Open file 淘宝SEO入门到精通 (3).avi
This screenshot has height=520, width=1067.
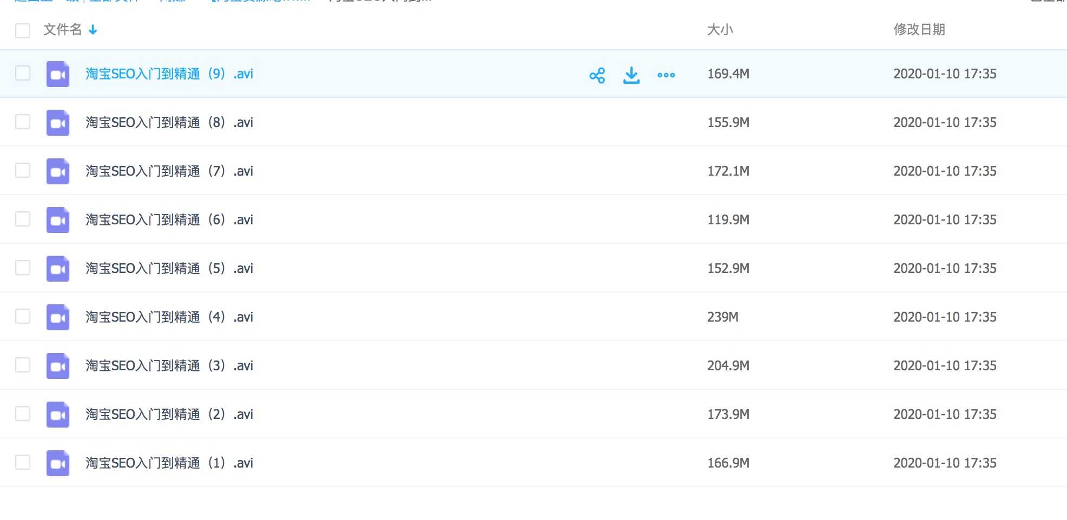(169, 366)
